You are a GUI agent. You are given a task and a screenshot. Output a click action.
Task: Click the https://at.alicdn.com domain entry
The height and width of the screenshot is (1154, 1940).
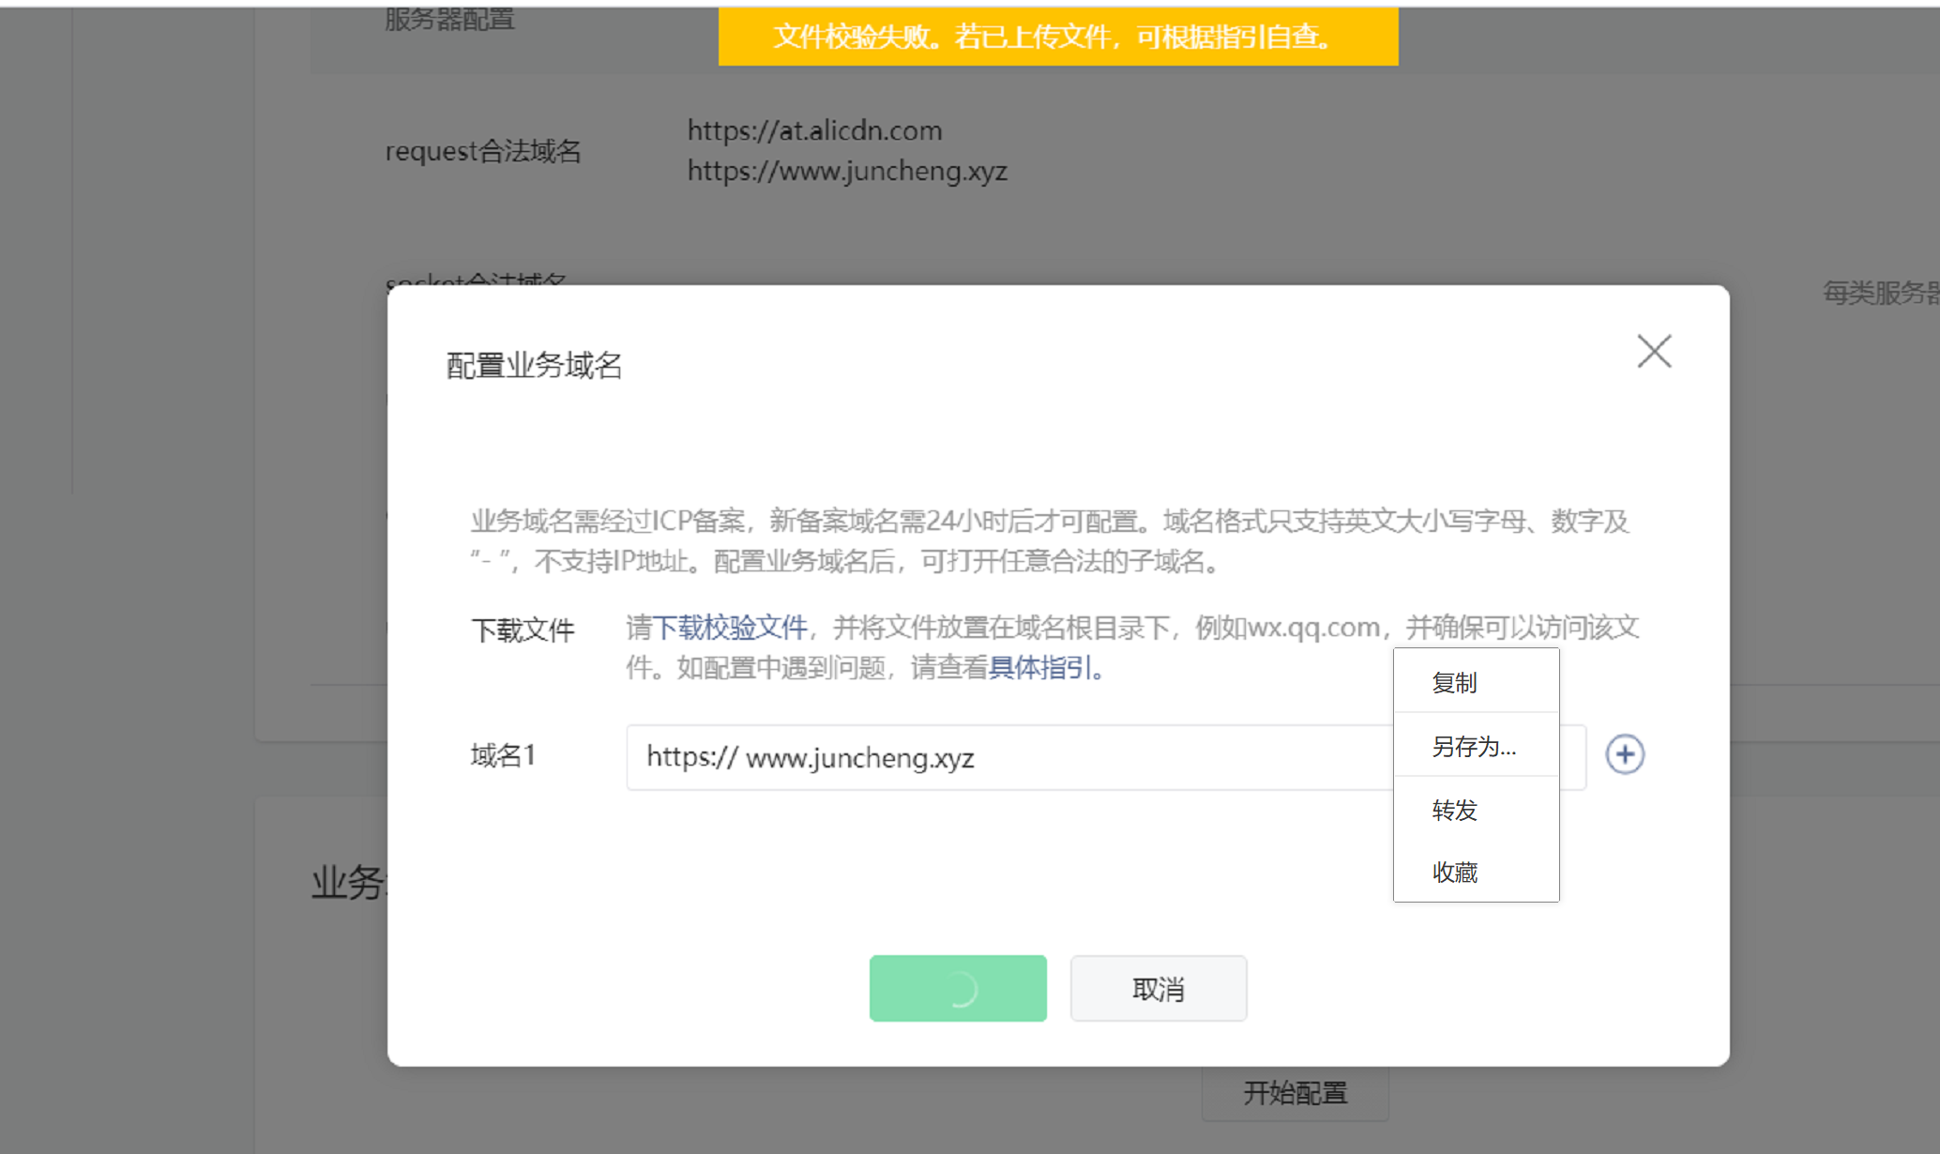(814, 130)
